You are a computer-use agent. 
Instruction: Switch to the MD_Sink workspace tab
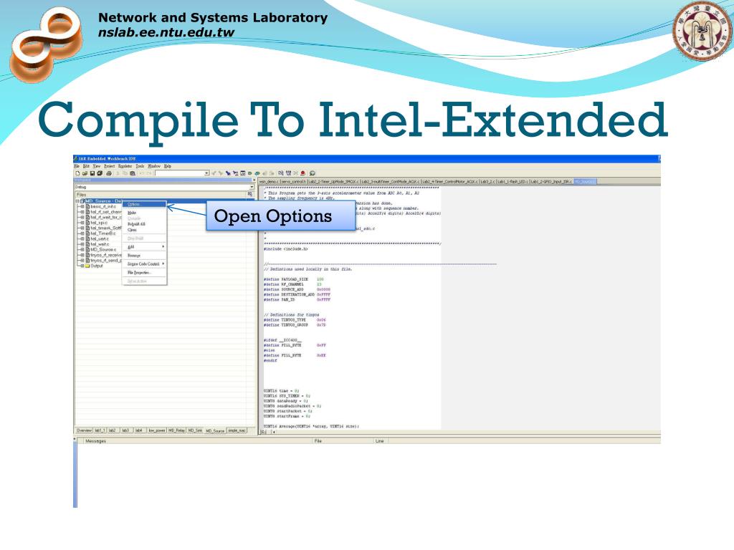coord(195,430)
